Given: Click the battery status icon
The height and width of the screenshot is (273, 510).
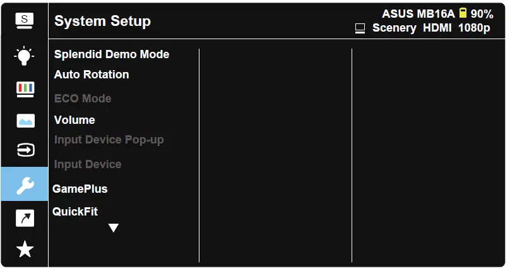Looking at the screenshot, I should 463,13.
